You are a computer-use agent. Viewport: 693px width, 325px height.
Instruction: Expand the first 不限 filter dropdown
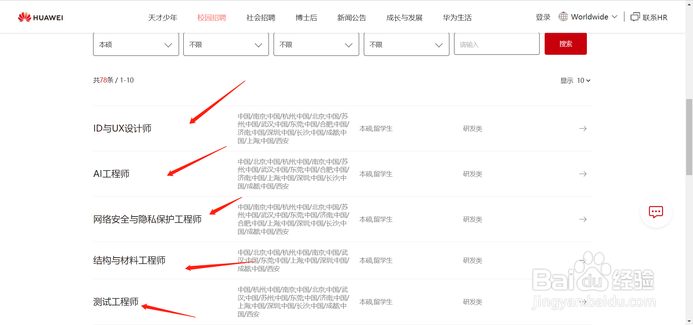coord(226,44)
